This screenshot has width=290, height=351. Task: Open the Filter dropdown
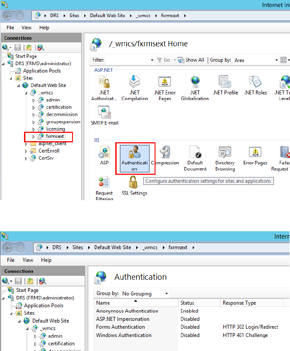point(152,60)
